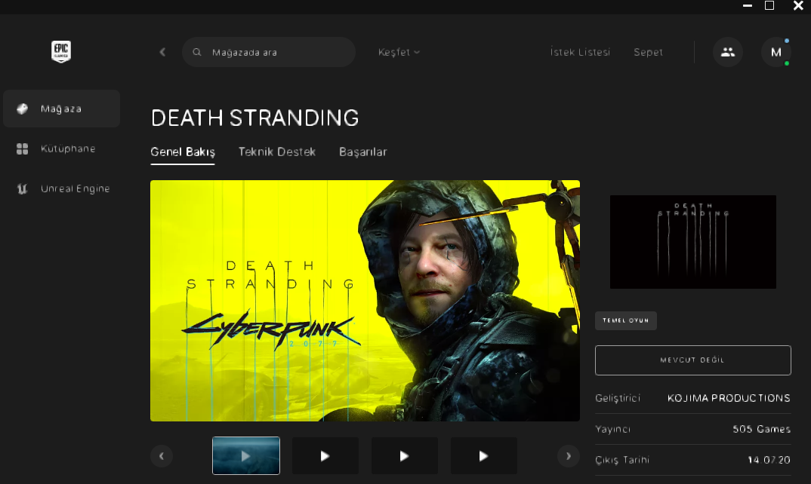The width and height of the screenshot is (811, 484).
Task: Select Mağaza in the sidebar
Action: coord(62,109)
